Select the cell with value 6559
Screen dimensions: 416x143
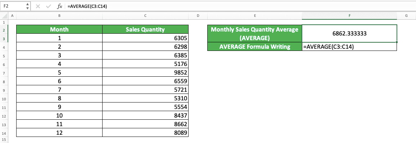(145, 81)
